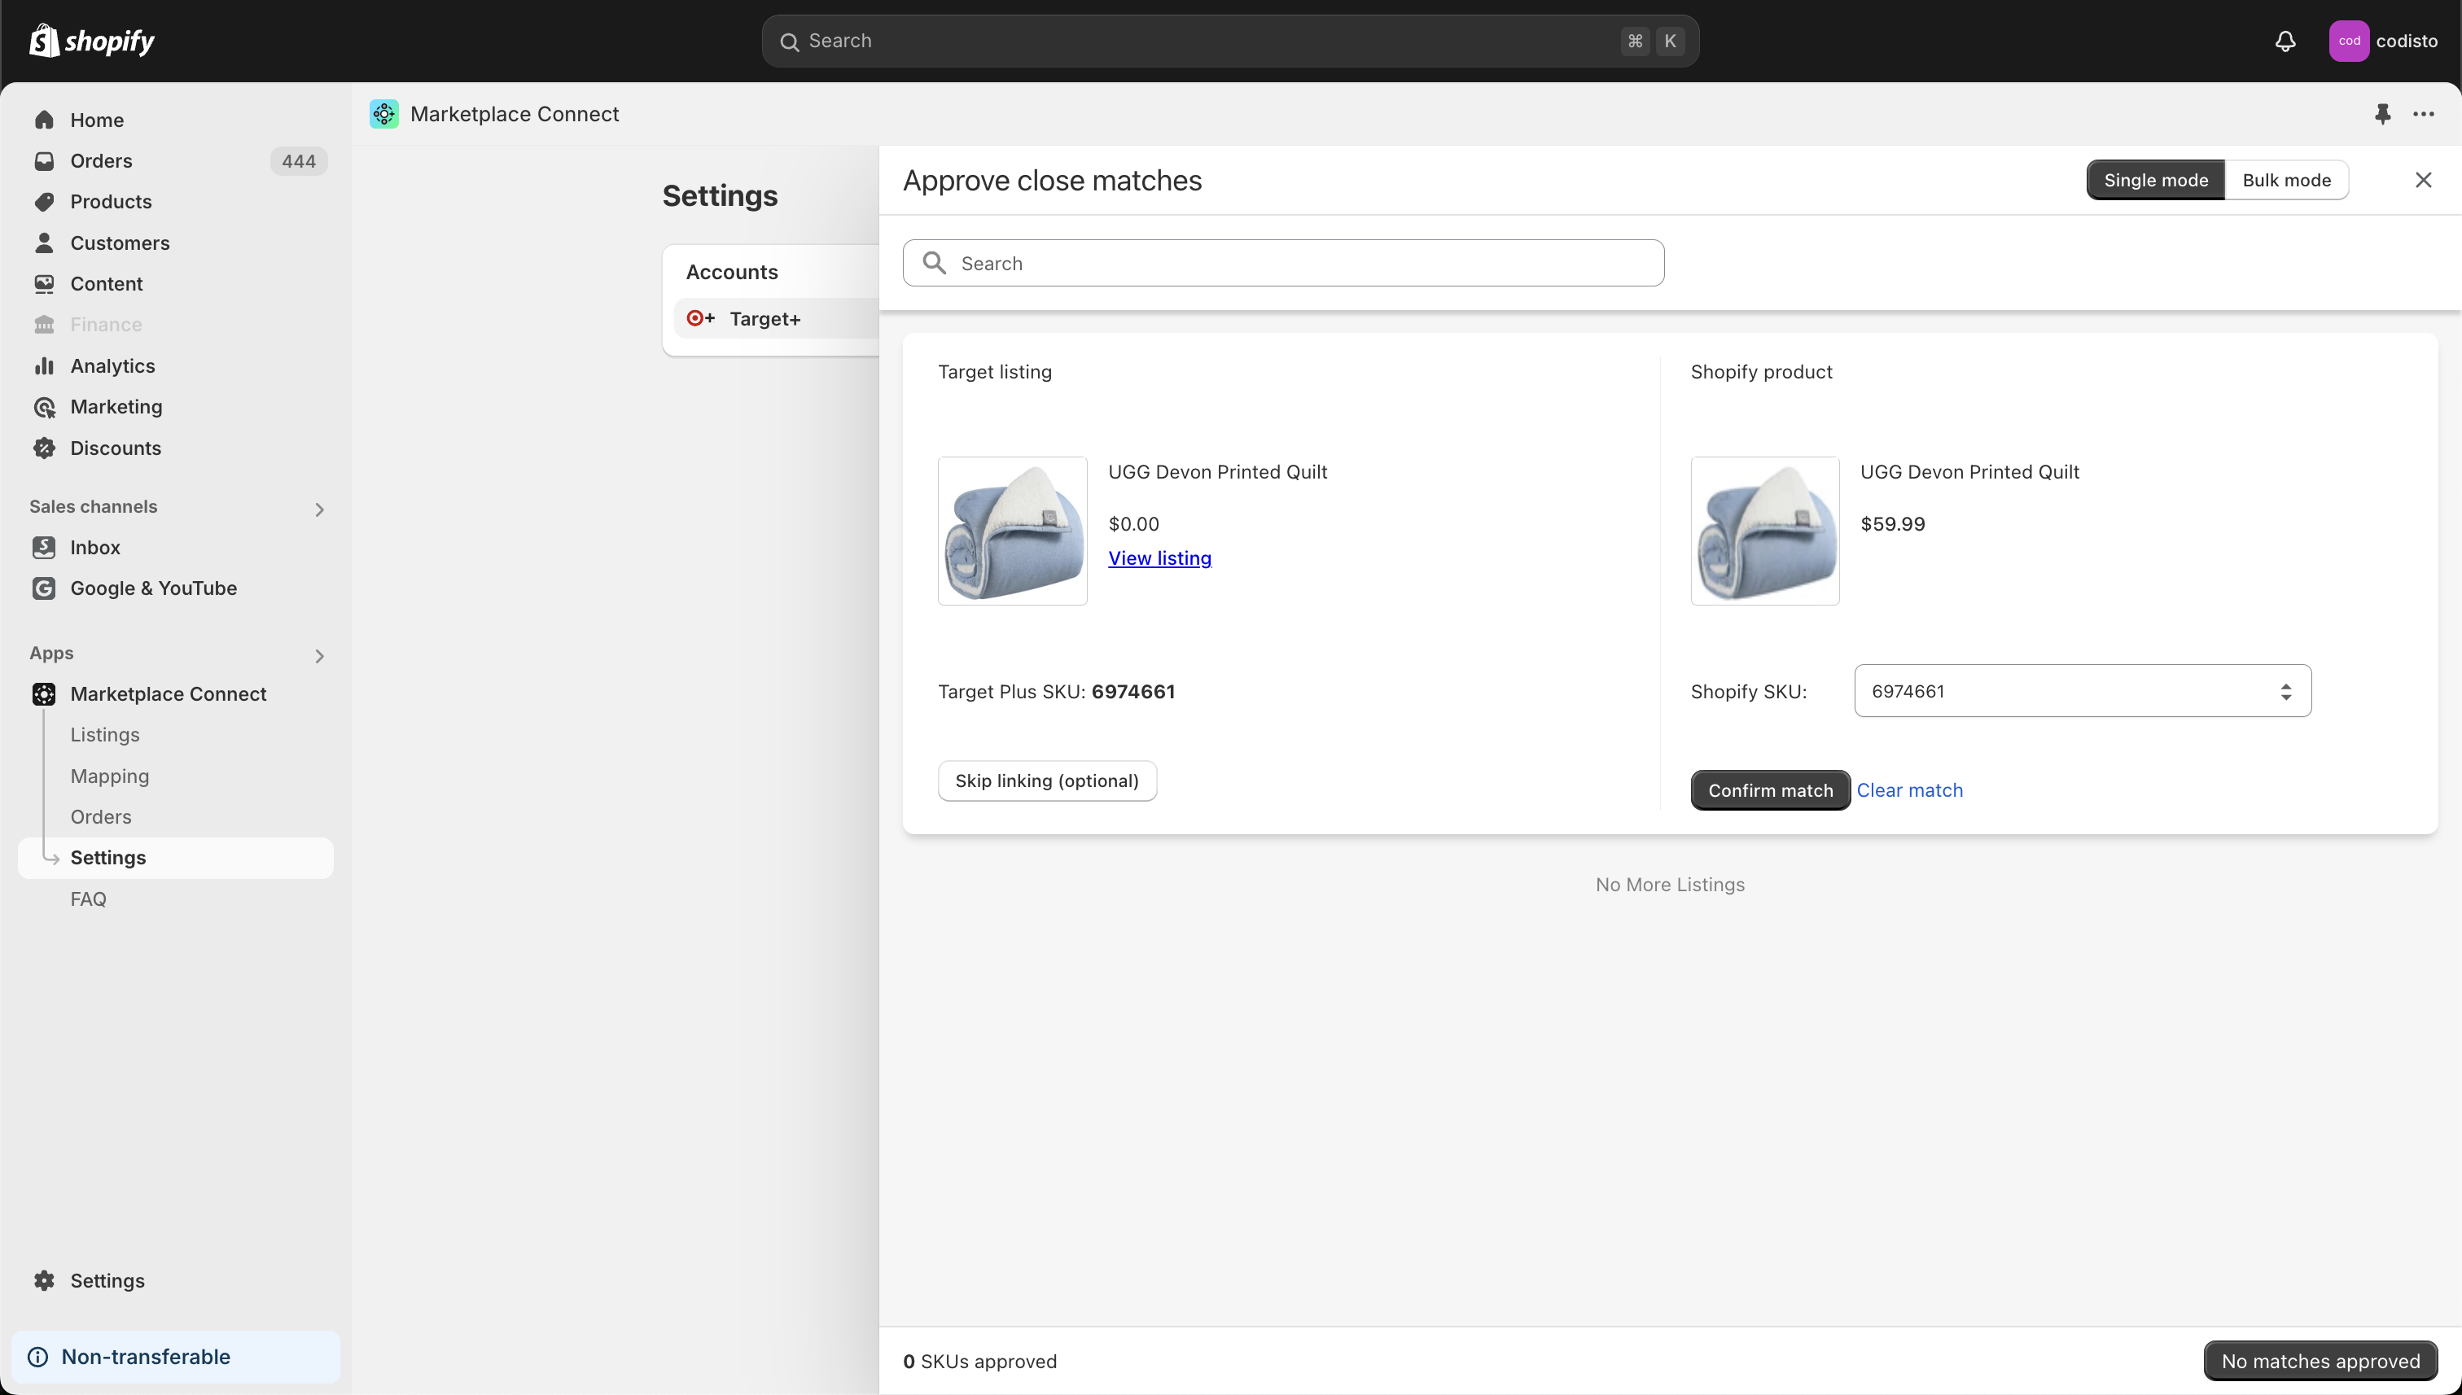Switch to Bulk mode
2462x1395 pixels.
pos(2287,180)
